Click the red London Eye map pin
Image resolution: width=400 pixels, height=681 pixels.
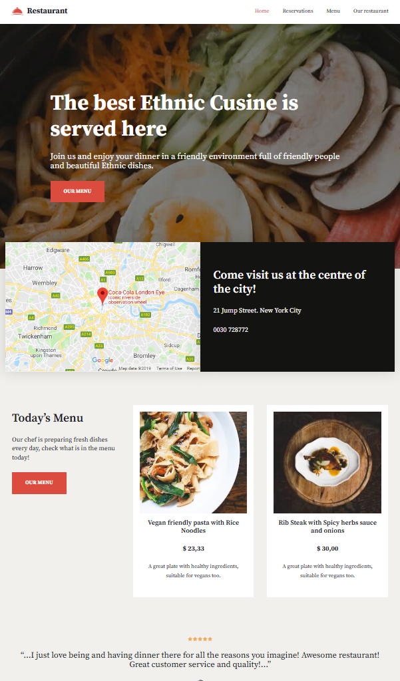[102, 295]
